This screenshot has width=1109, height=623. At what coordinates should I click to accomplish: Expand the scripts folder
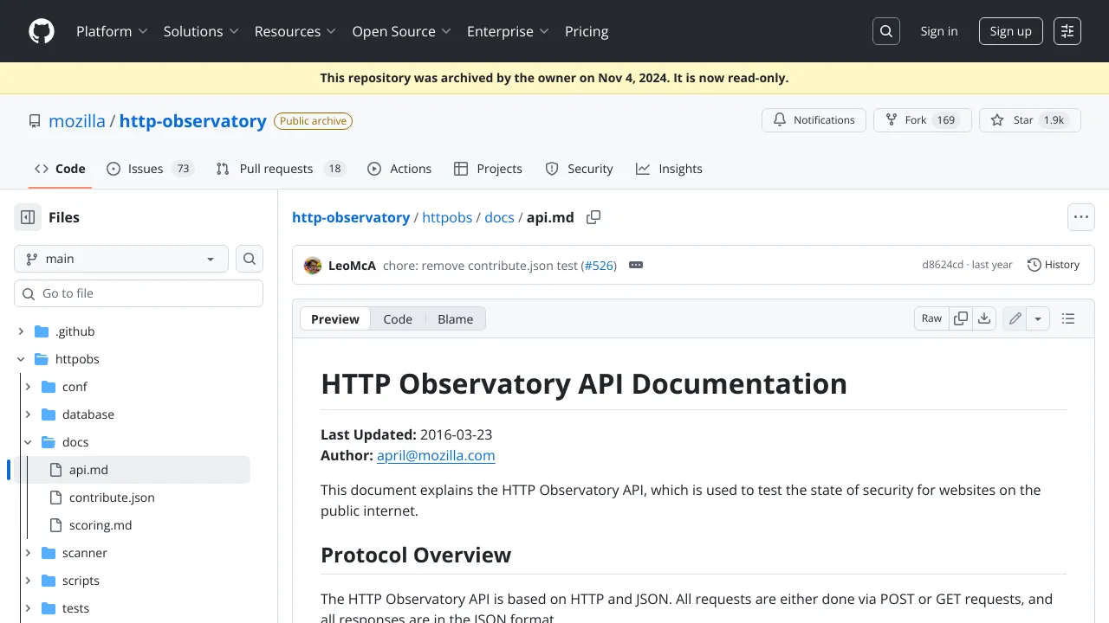click(x=28, y=581)
